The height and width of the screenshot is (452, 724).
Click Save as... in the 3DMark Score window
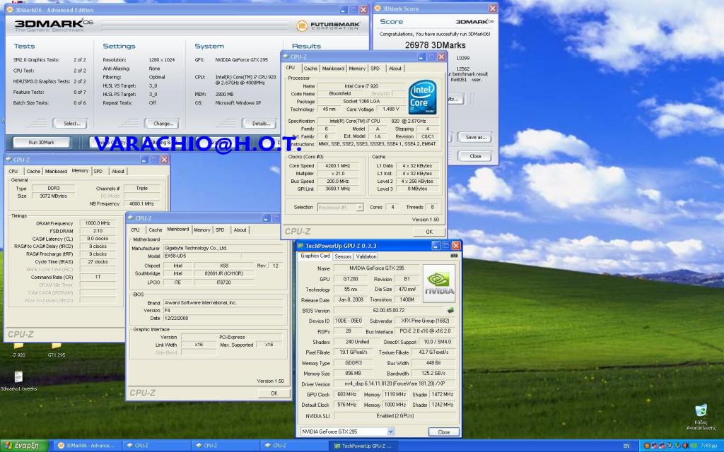475,138
